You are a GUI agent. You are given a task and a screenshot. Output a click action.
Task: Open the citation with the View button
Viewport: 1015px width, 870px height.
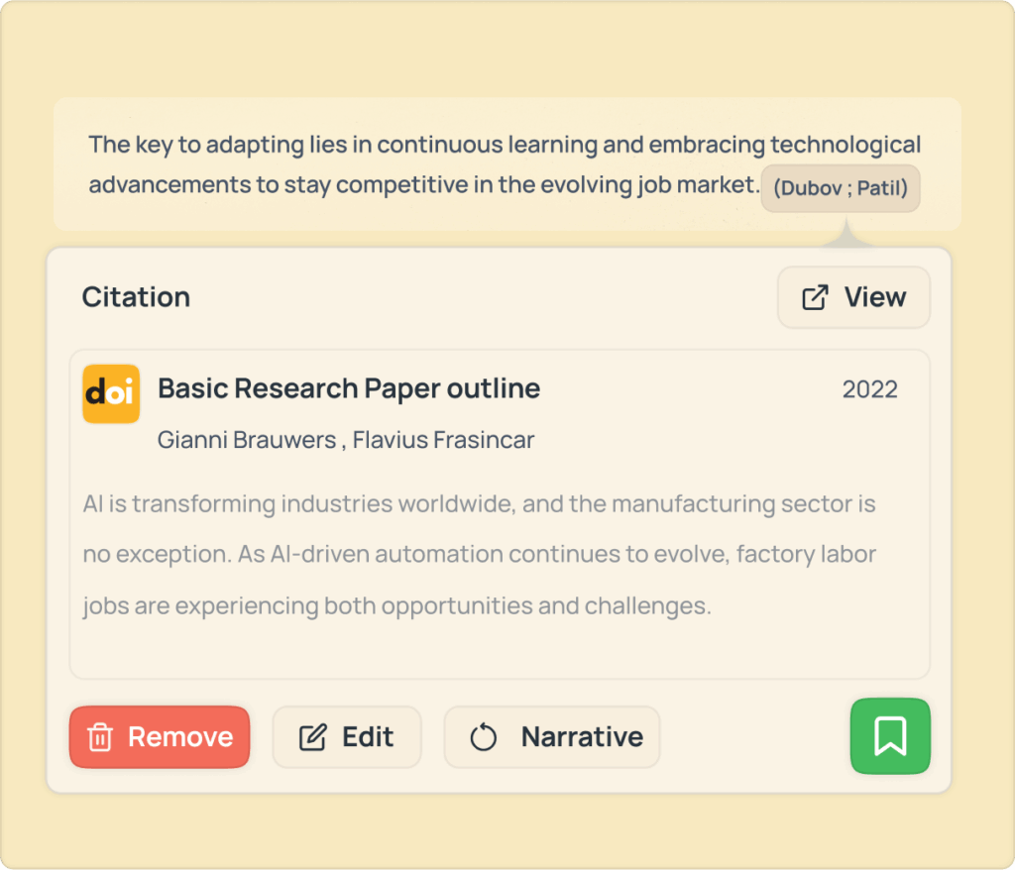pos(853,297)
